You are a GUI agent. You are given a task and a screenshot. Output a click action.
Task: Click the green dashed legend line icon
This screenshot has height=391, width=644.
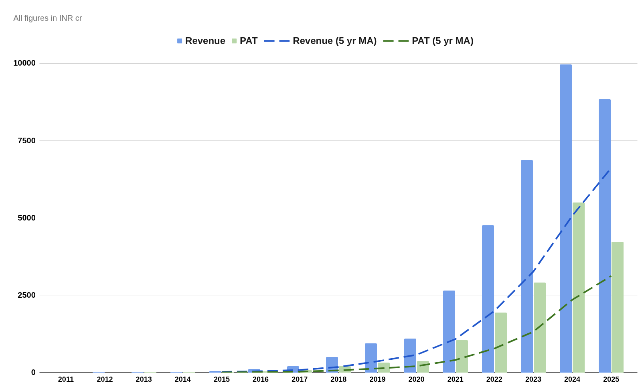[396, 41]
